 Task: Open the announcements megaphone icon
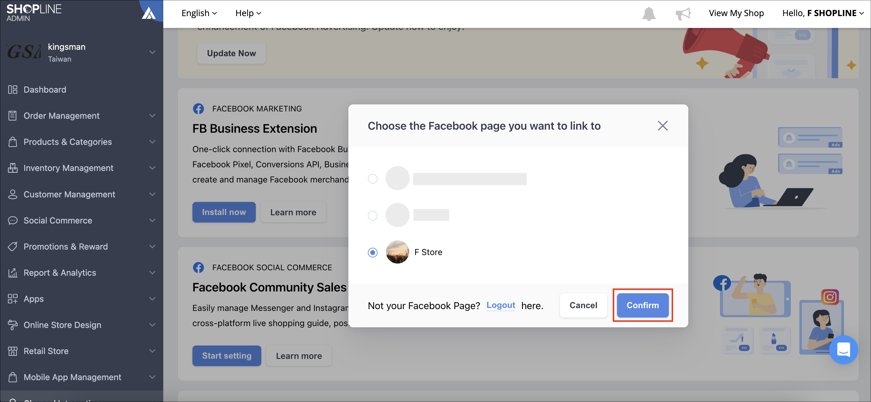[x=683, y=14]
